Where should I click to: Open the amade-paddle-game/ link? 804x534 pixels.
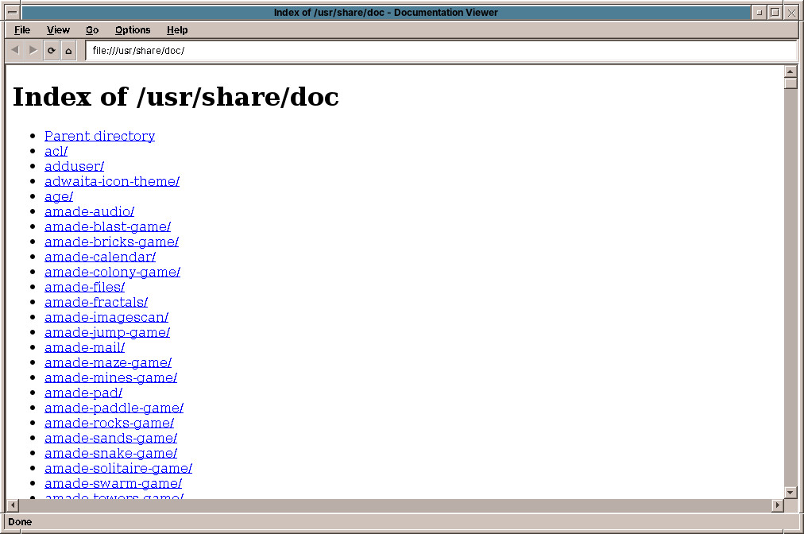tap(114, 408)
